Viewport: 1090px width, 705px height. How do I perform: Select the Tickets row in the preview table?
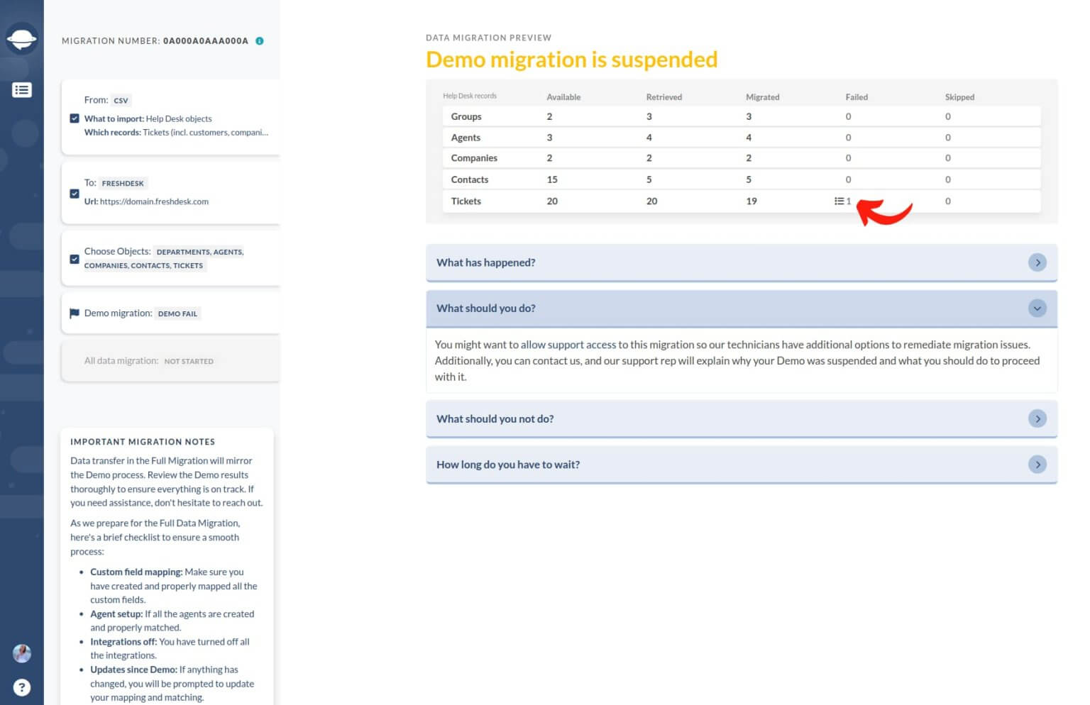(x=466, y=201)
